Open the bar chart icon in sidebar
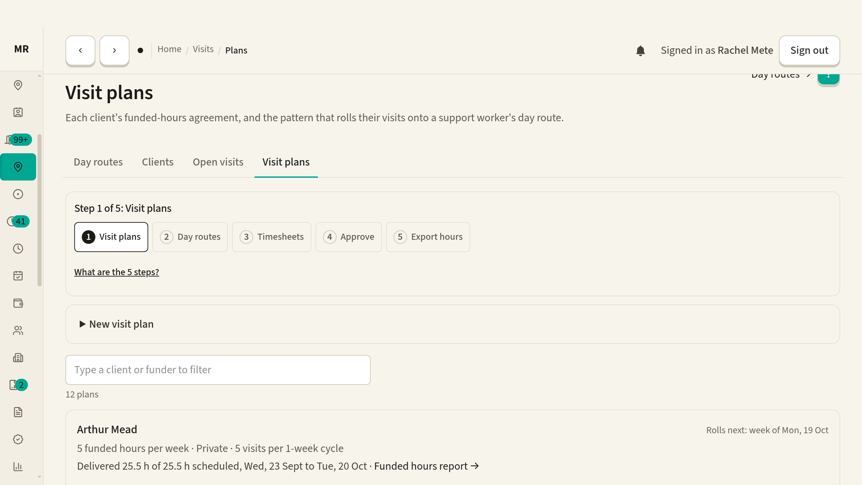The width and height of the screenshot is (862, 485). pos(18,467)
